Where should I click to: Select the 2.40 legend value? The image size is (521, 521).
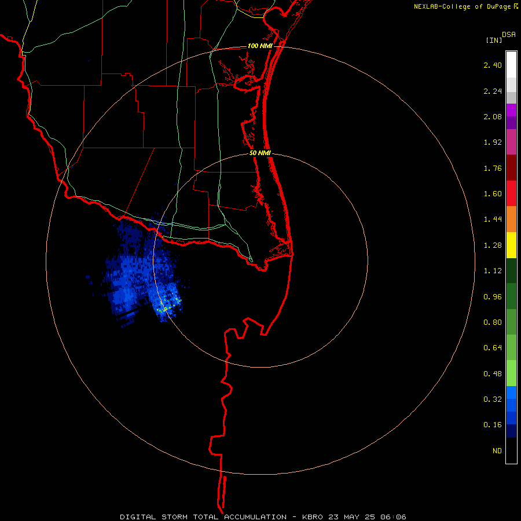click(493, 65)
